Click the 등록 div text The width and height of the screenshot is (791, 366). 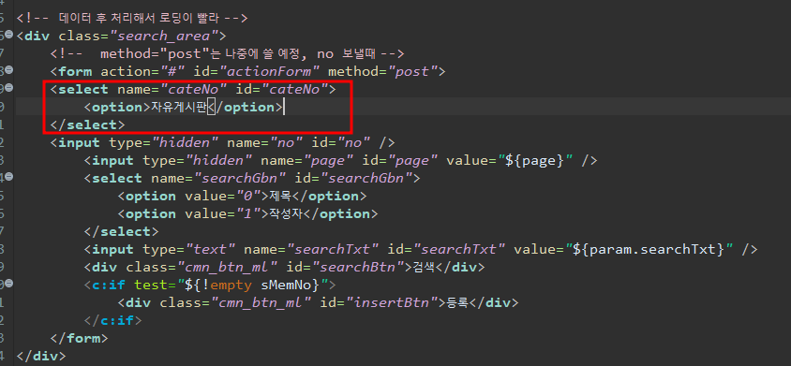pos(457,302)
